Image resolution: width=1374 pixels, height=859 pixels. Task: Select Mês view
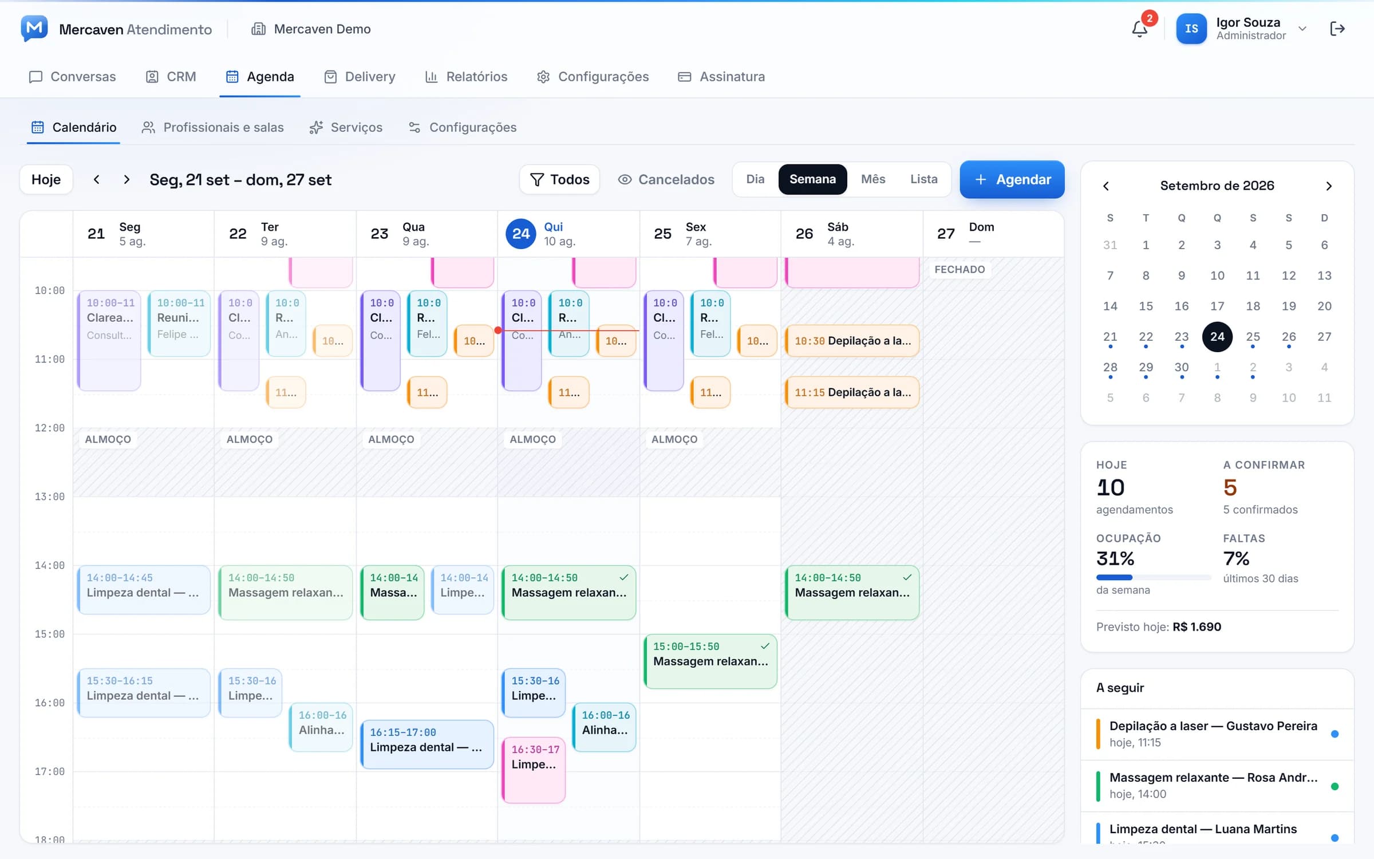pyautogui.click(x=873, y=179)
